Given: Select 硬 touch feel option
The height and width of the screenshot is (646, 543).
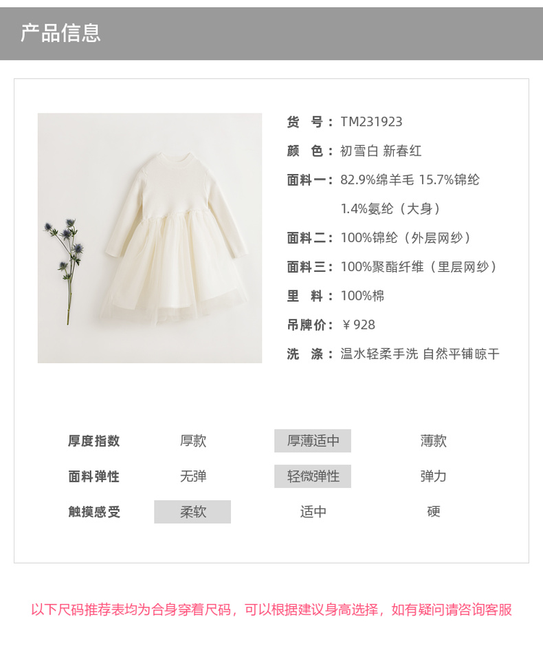Looking at the screenshot, I should [434, 512].
